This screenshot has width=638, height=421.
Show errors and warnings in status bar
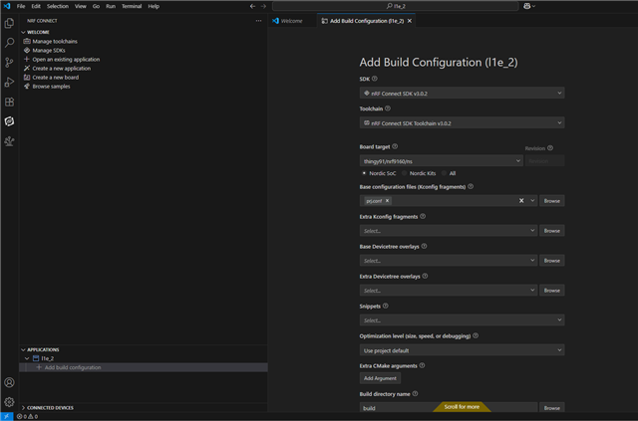click(27, 417)
